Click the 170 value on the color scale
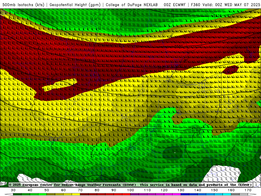This screenshot has height=196, width=261. click(x=248, y=190)
